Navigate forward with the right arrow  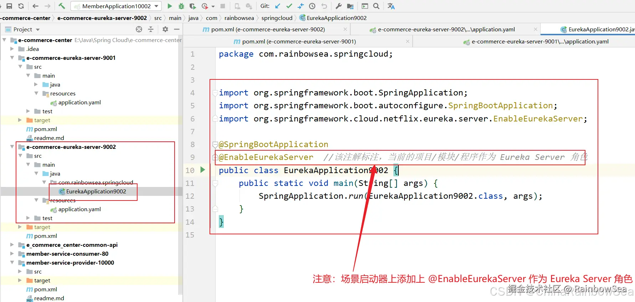point(47,6)
